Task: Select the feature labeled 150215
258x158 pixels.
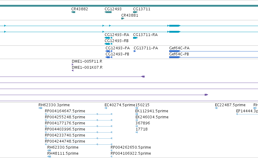Action: (136, 108)
